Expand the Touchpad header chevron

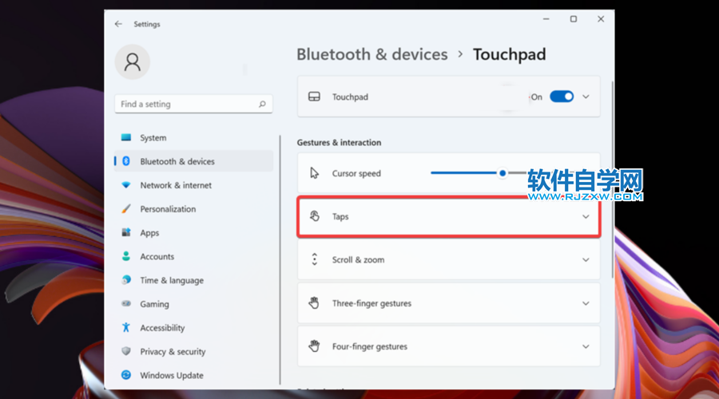(x=586, y=97)
